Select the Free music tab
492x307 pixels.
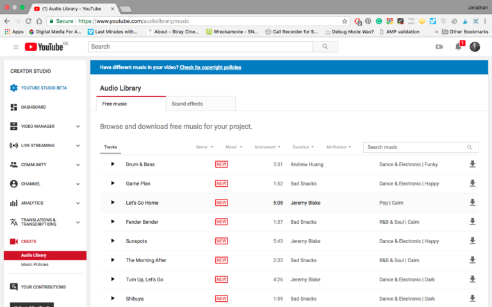click(x=131, y=104)
